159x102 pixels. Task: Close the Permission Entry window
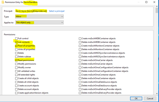point(154,2)
